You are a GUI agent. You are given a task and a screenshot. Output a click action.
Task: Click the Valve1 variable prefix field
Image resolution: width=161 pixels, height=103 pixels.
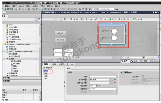[x=103, y=89]
